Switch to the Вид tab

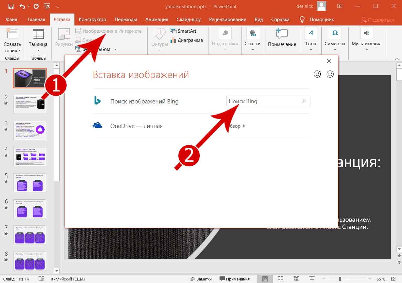pos(259,19)
